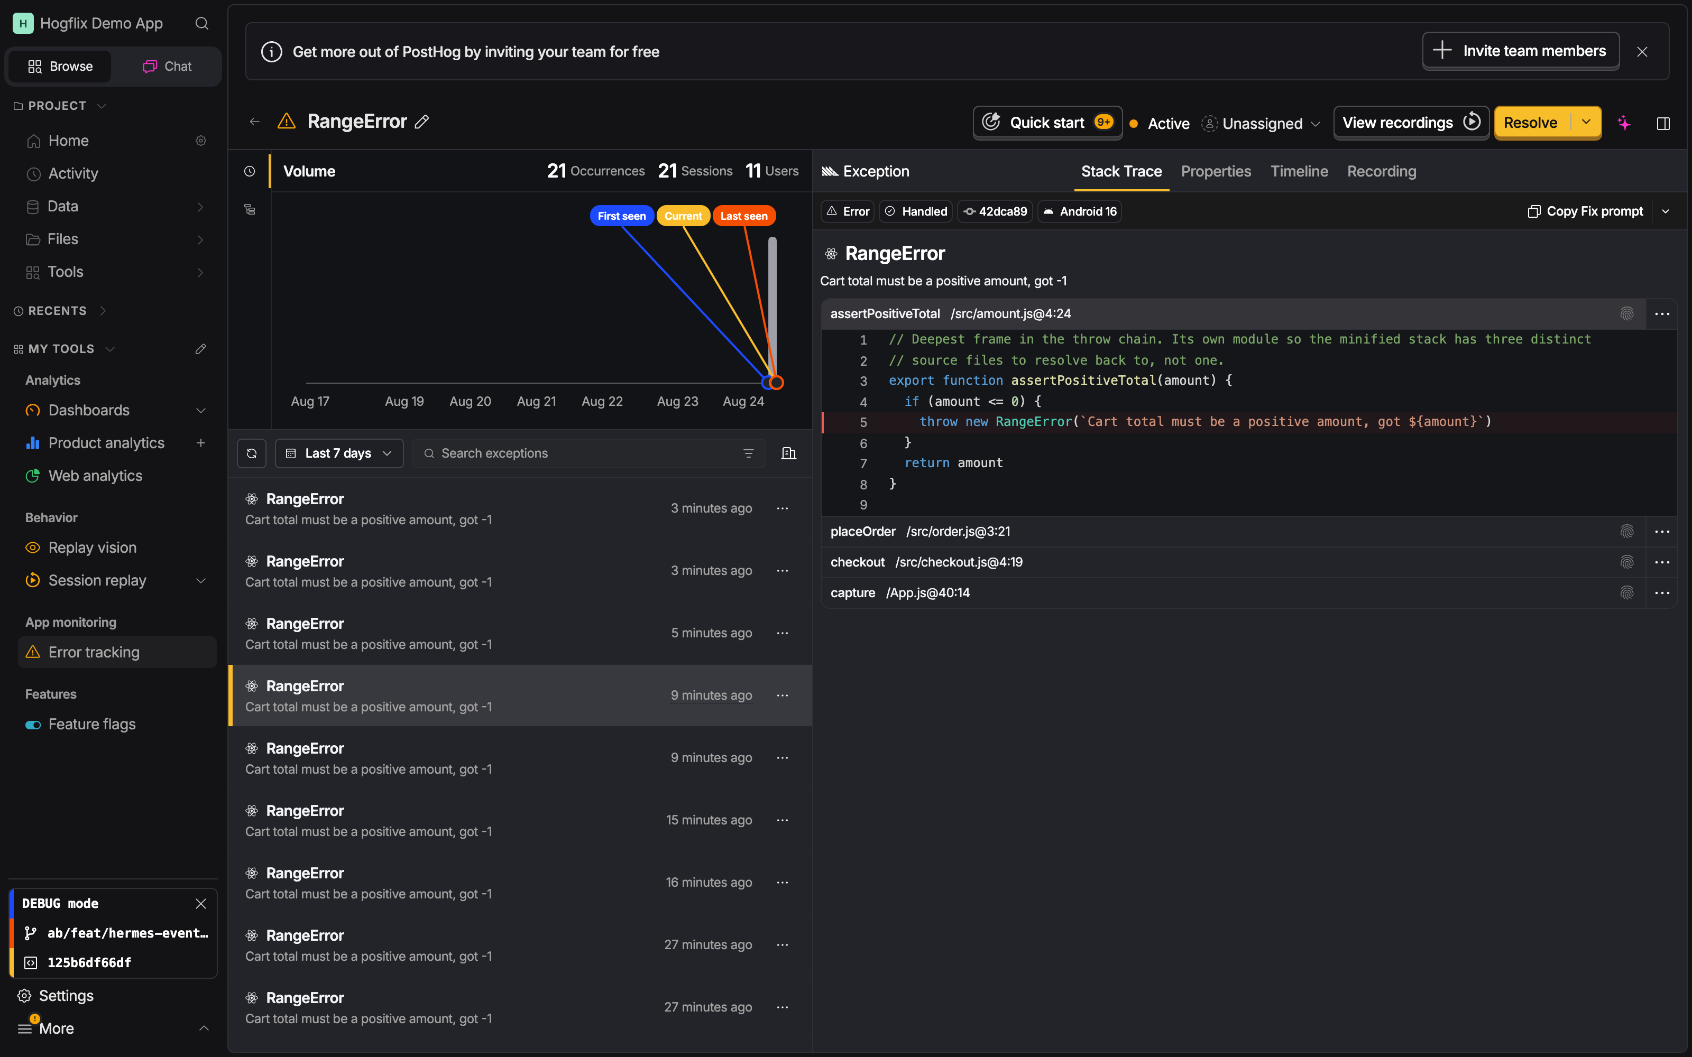The image size is (1692, 1057).
Task: Open search in the Hogflix sidebar header
Action: tap(201, 23)
